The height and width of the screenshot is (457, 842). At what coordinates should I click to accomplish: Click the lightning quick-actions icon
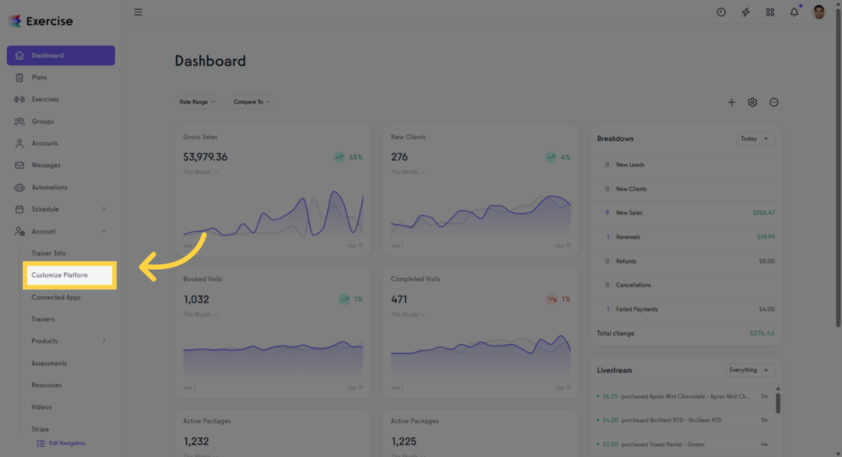click(745, 12)
